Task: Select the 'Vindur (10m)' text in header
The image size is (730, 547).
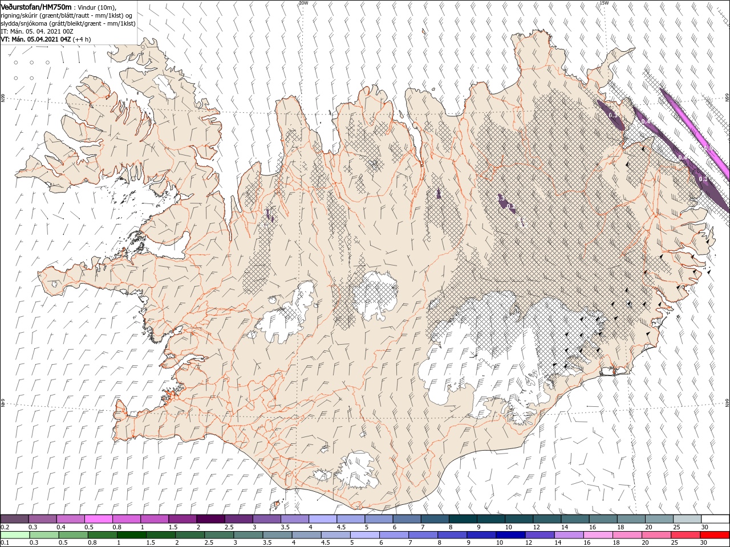Action: (97, 7)
